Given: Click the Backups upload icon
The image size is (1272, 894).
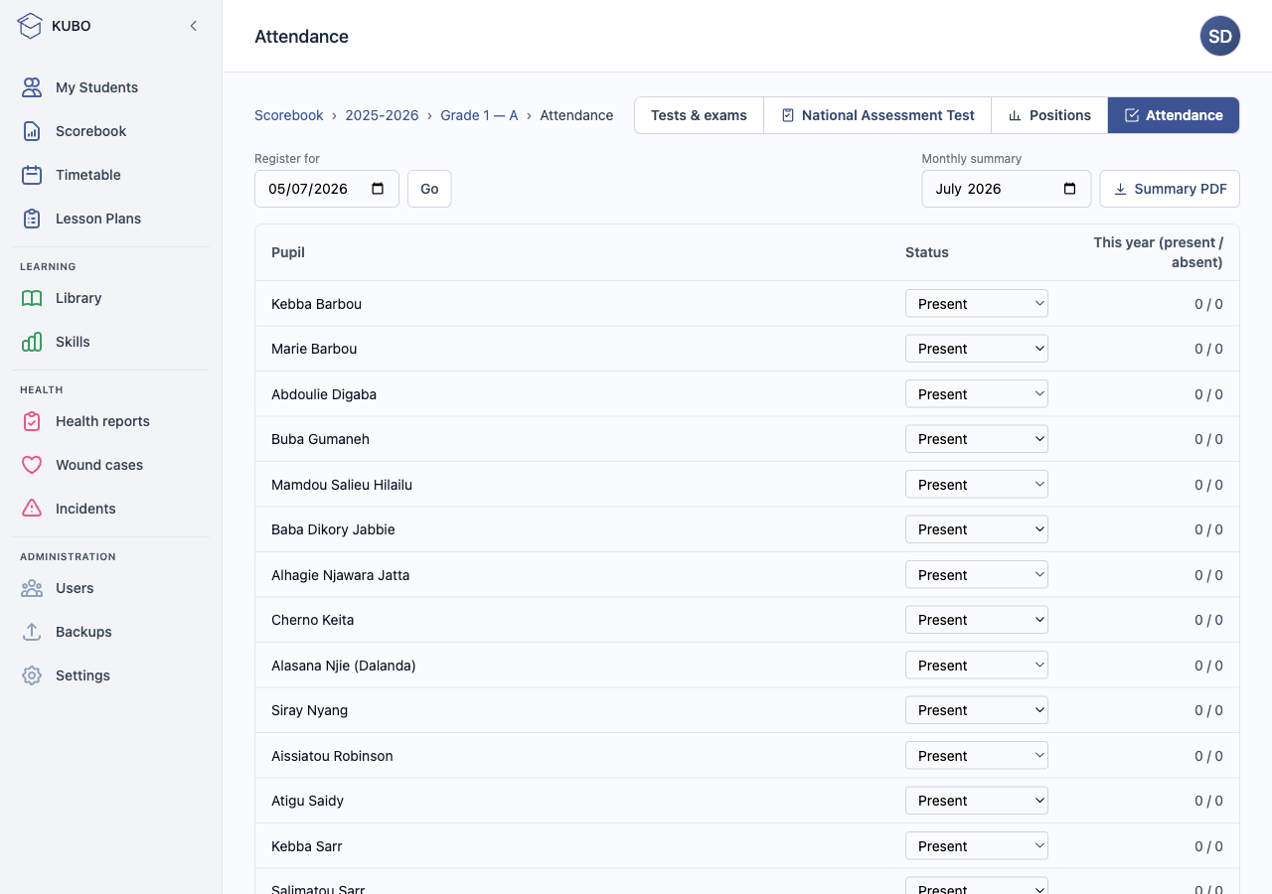Looking at the screenshot, I should pyautogui.click(x=32, y=632).
